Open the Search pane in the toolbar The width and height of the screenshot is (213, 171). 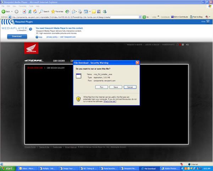[x=44, y=12]
